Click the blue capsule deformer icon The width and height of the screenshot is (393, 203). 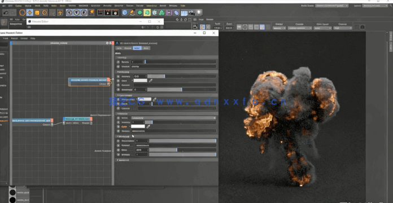177,12
